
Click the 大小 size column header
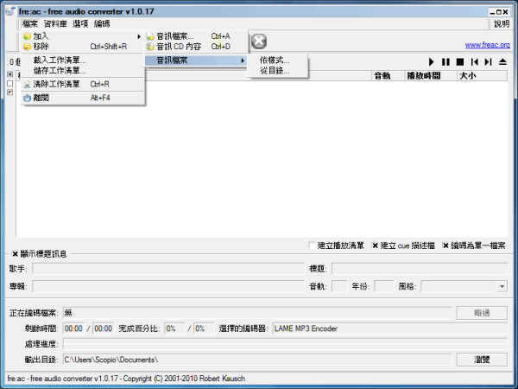pos(483,76)
